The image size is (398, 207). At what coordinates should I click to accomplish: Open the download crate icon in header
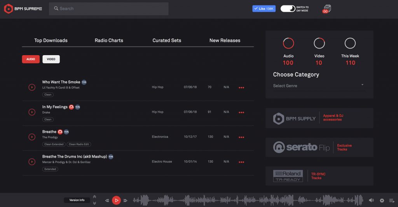tap(327, 9)
